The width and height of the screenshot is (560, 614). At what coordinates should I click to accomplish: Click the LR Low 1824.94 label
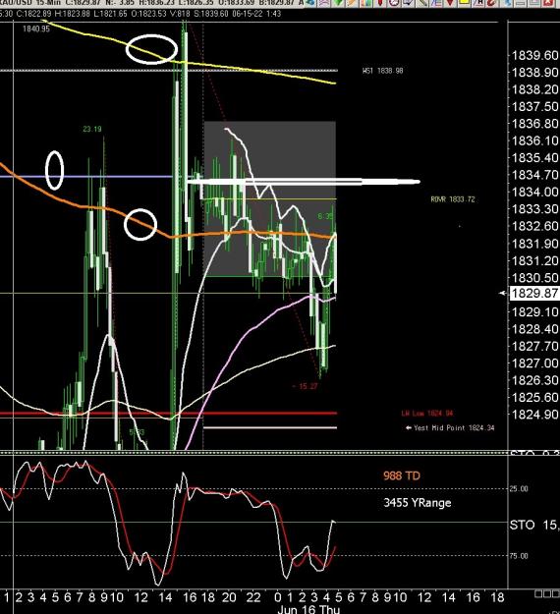click(427, 414)
